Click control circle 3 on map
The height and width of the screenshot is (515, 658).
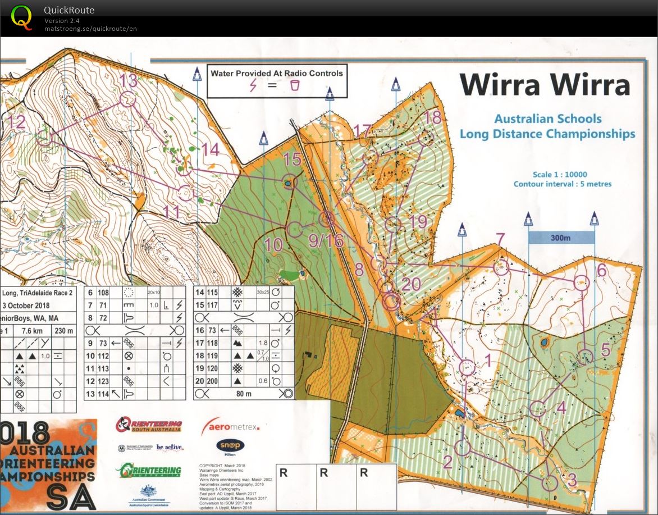[550, 482]
